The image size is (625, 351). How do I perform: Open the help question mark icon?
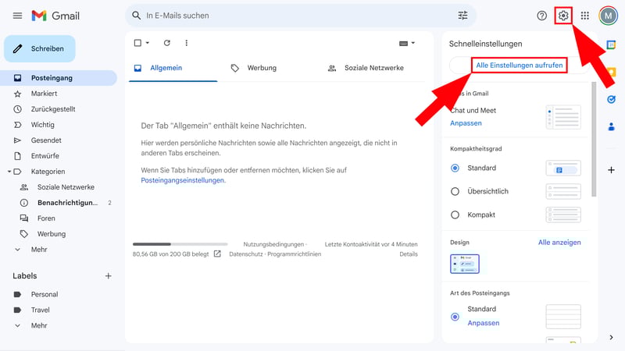pos(541,16)
